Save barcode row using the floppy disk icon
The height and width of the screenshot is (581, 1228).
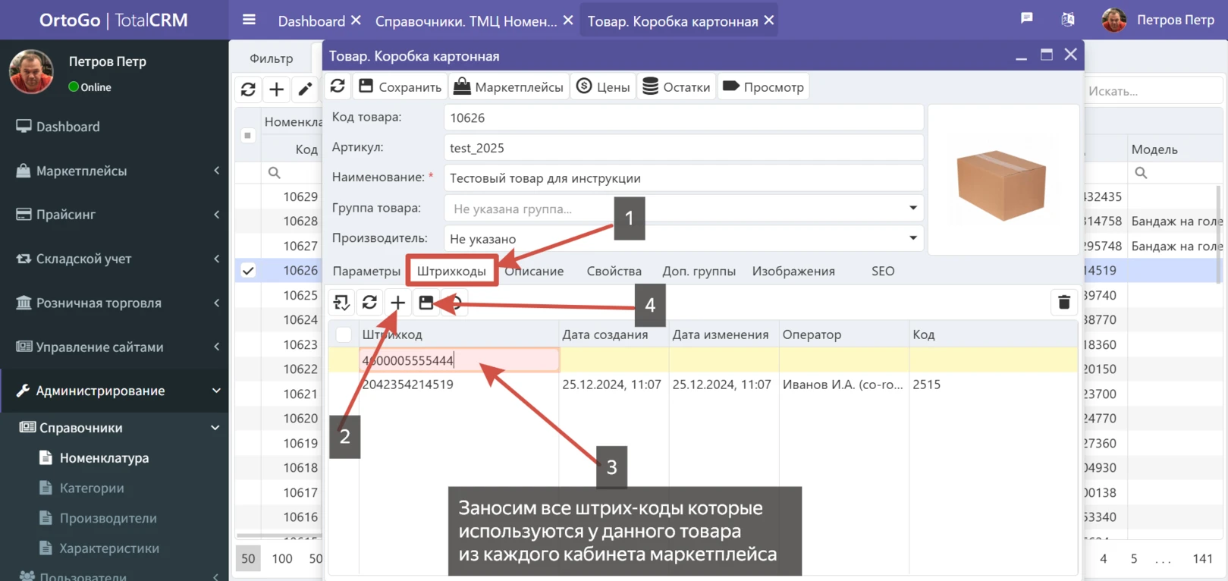(x=426, y=303)
